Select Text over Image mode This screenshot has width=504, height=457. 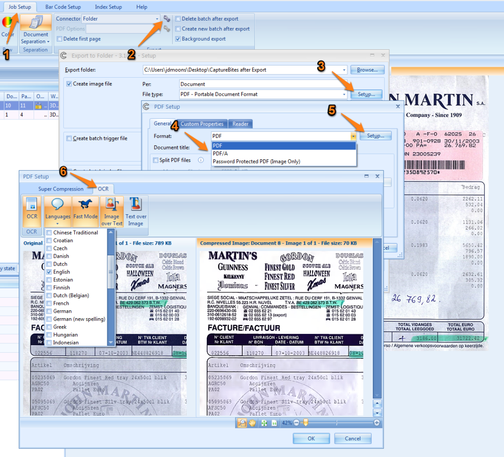[136, 211]
